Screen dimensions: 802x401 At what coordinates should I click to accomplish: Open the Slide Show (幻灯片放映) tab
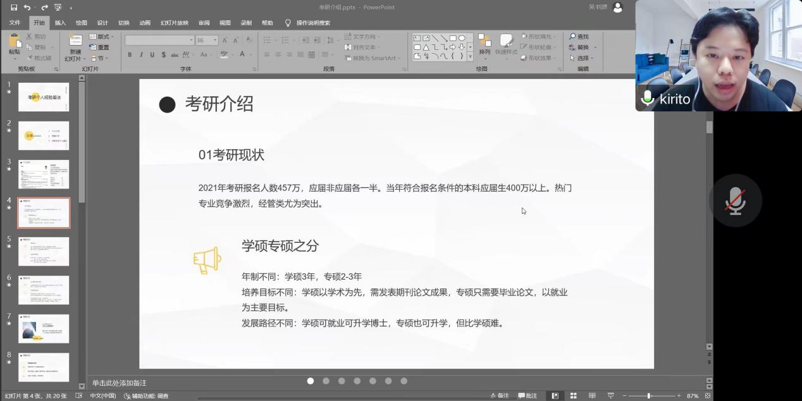pyautogui.click(x=174, y=23)
